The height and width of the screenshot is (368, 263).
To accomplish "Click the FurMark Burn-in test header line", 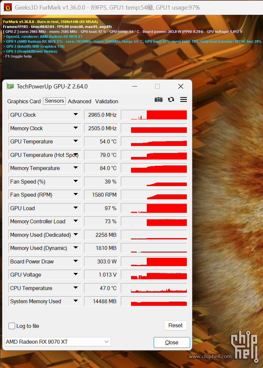I will coord(50,22).
